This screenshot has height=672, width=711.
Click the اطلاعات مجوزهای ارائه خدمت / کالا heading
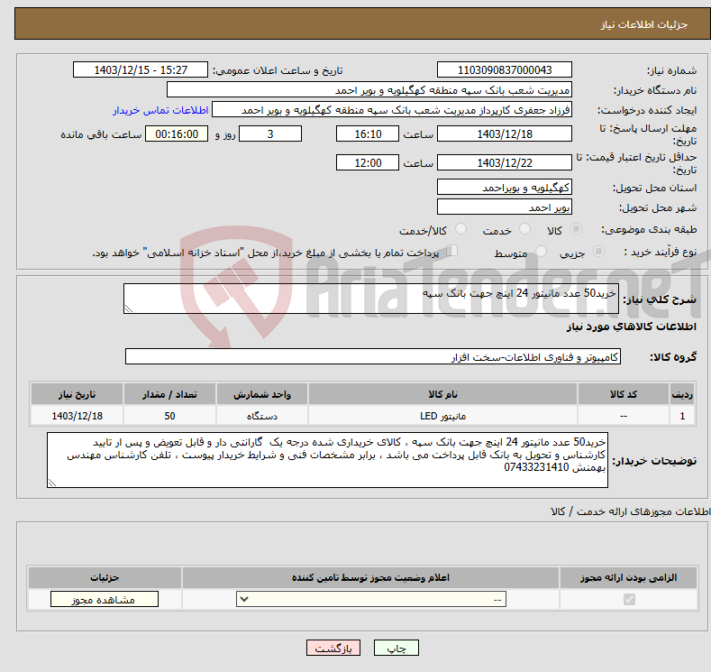pos(630,511)
